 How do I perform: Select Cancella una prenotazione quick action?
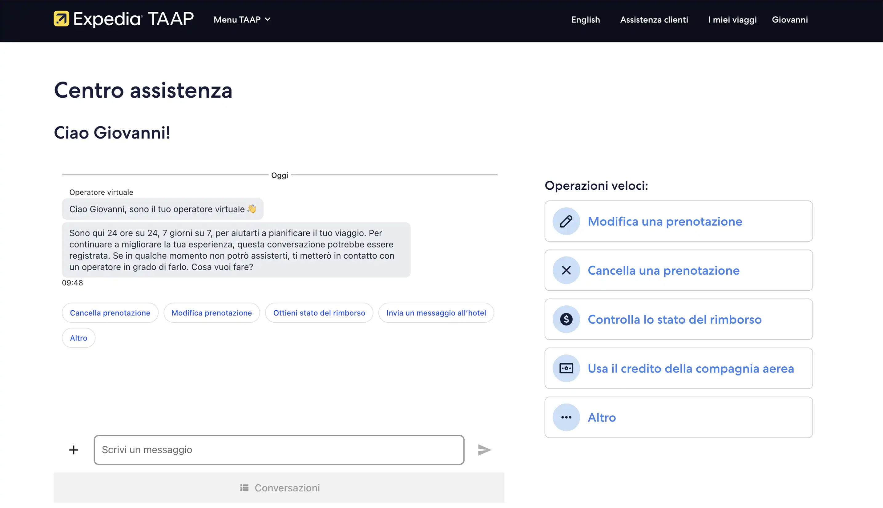[678, 270]
